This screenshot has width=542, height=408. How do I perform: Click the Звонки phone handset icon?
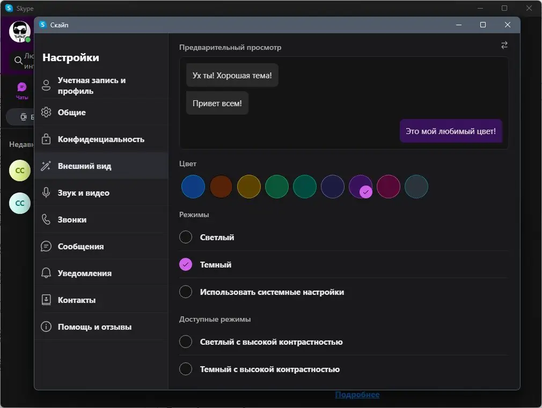click(x=47, y=219)
